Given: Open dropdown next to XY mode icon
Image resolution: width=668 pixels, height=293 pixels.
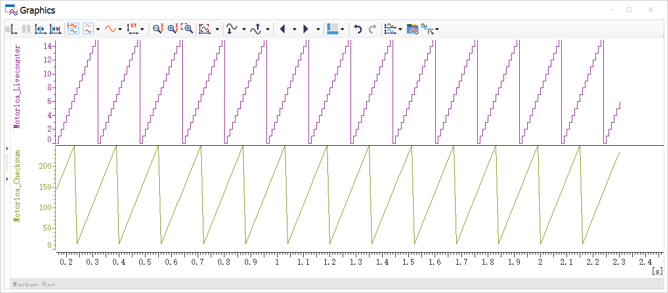Looking at the screenshot, I should (142, 30).
